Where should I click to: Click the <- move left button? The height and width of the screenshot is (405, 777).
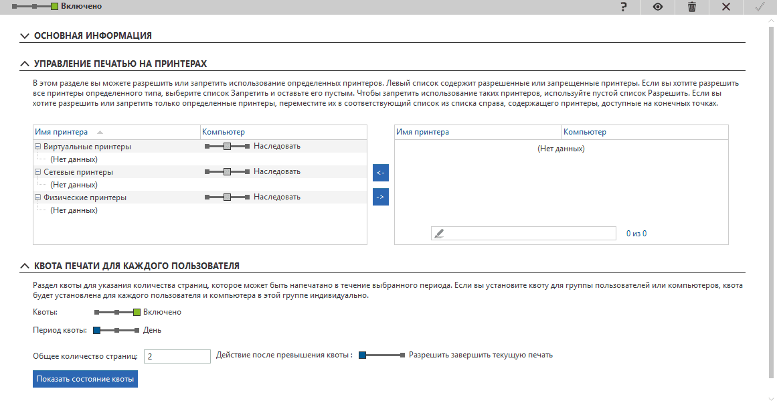point(381,173)
